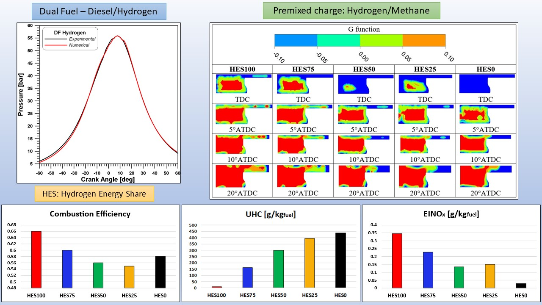Click the UHC [g/kgfuel] chart title
This screenshot has width=542, height=305.
(271, 215)
